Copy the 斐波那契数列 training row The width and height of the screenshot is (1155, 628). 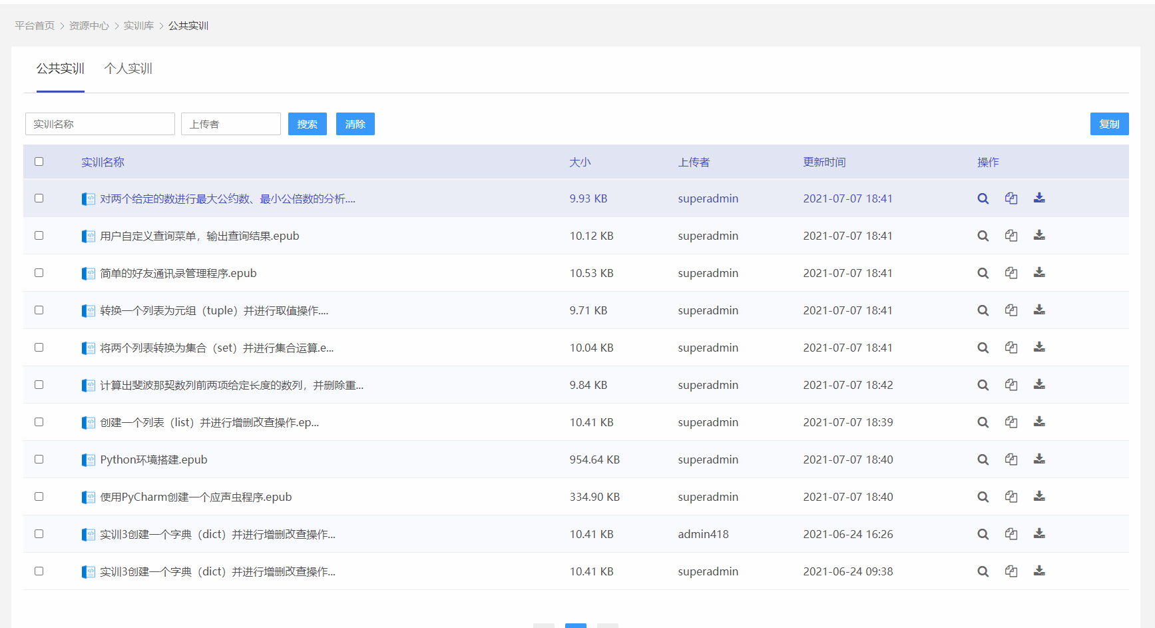click(1011, 384)
